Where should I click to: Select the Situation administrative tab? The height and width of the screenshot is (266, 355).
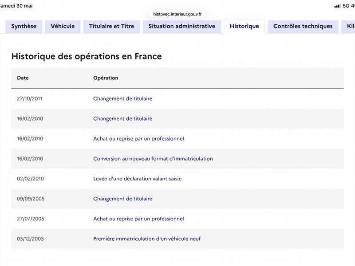point(182,27)
